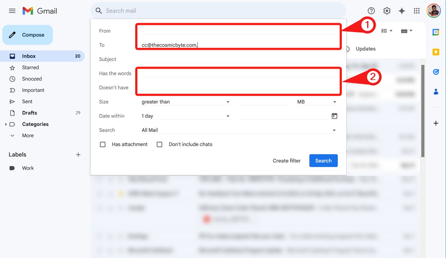Open the date picker calendar control
Image resolution: width=446 pixels, height=258 pixels.
point(334,116)
